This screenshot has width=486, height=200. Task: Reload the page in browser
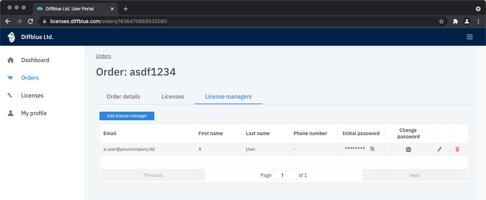30,21
